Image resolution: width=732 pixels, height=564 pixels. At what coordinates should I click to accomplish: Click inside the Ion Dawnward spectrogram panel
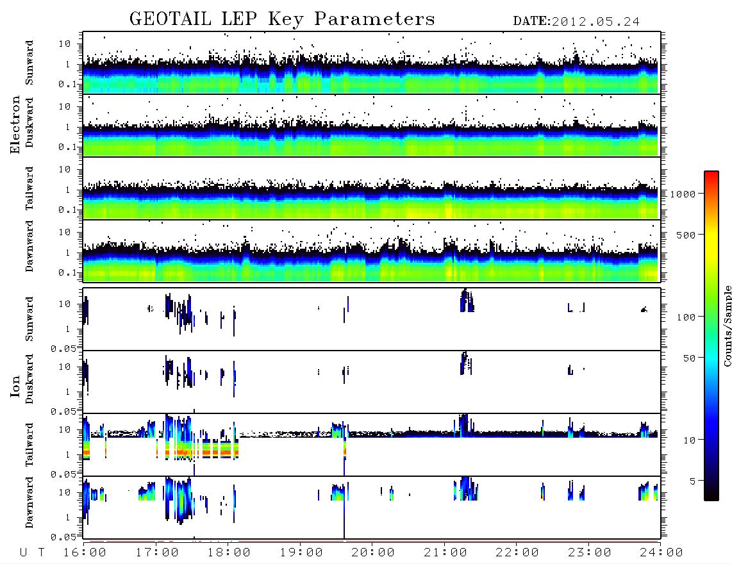372,508
